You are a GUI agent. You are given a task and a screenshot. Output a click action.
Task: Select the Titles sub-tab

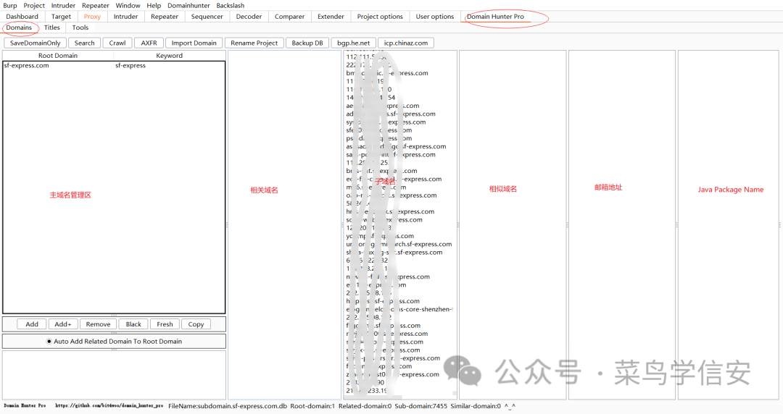[52, 28]
